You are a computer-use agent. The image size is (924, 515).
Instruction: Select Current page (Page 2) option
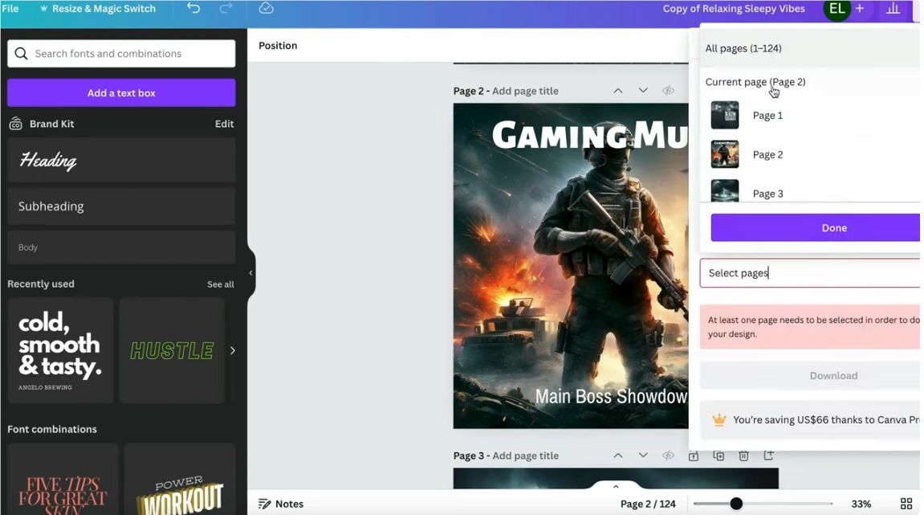coord(755,82)
